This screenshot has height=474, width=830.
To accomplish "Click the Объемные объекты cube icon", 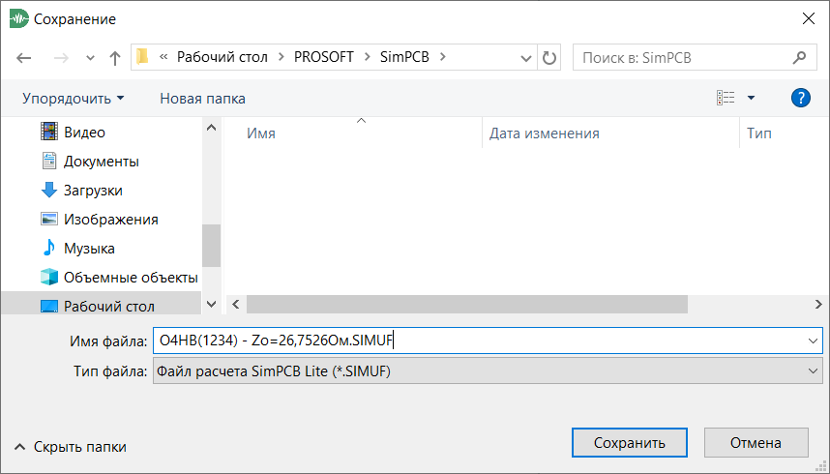I will 49,277.
